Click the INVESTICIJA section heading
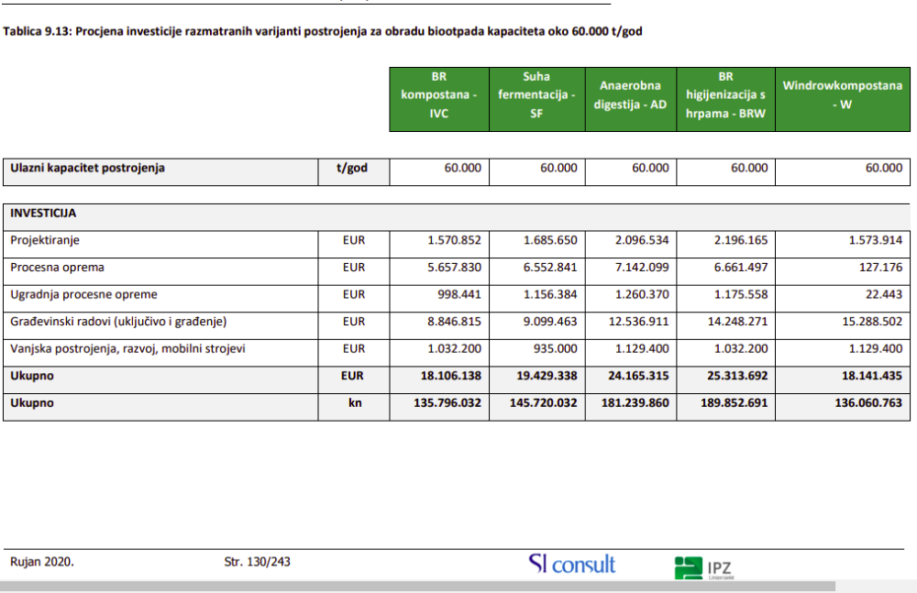 (x=43, y=214)
